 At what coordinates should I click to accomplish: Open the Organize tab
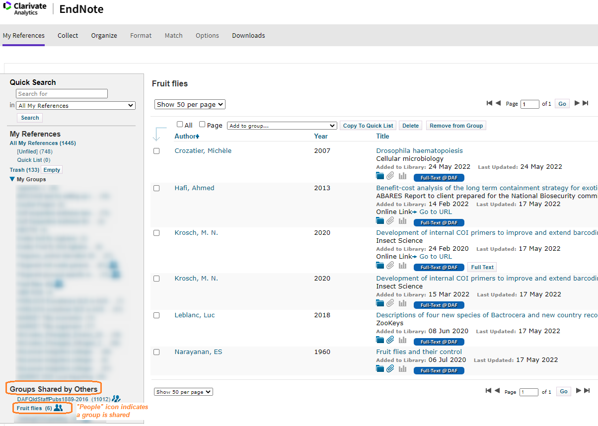(x=104, y=35)
